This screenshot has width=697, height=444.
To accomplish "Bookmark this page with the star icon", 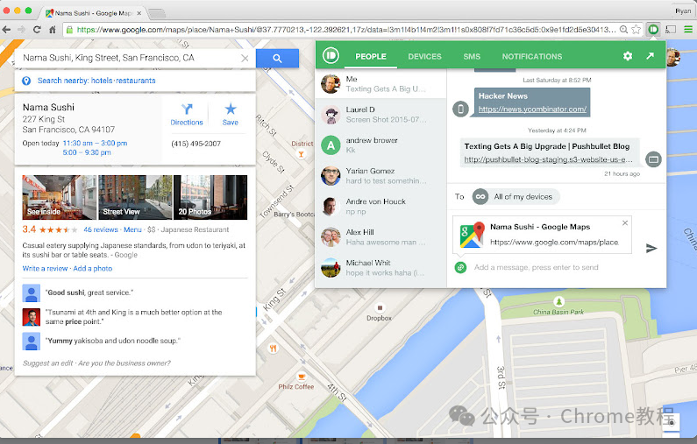I will point(637,30).
